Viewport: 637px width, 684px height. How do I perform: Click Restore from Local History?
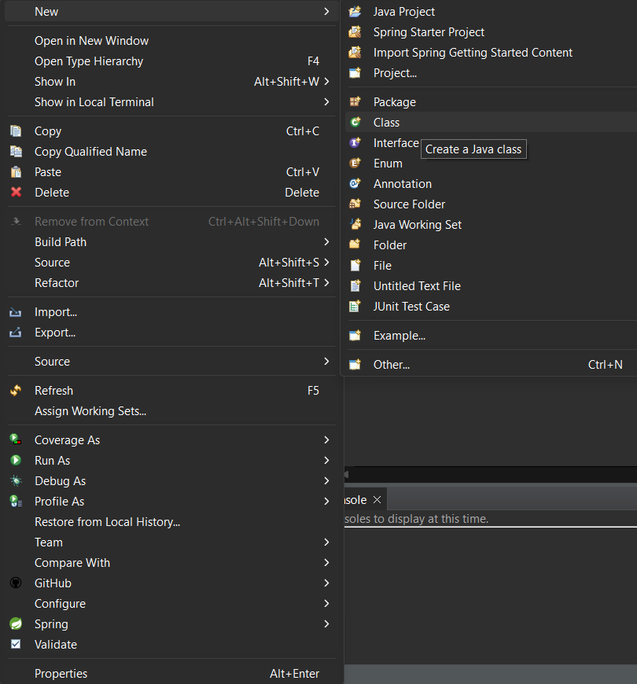pos(107,521)
